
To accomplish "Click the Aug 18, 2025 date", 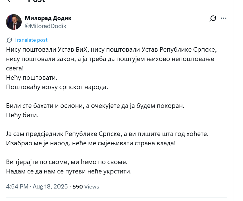I will click(50, 187).
